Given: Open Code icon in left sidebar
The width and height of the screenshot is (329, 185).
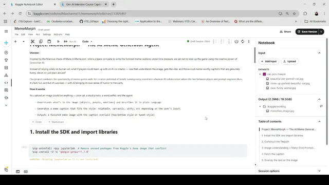Looking at the screenshot, I should (6, 83).
